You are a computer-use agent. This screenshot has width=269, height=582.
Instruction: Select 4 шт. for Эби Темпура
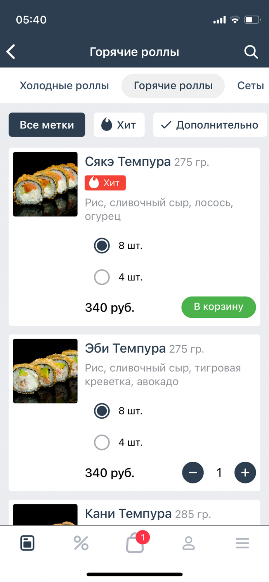[x=102, y=442]
